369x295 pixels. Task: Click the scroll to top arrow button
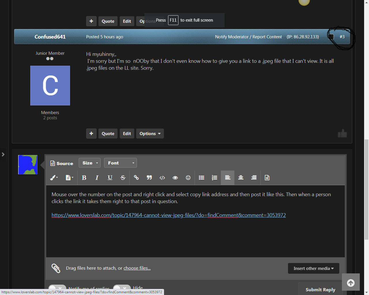(351, 283)
